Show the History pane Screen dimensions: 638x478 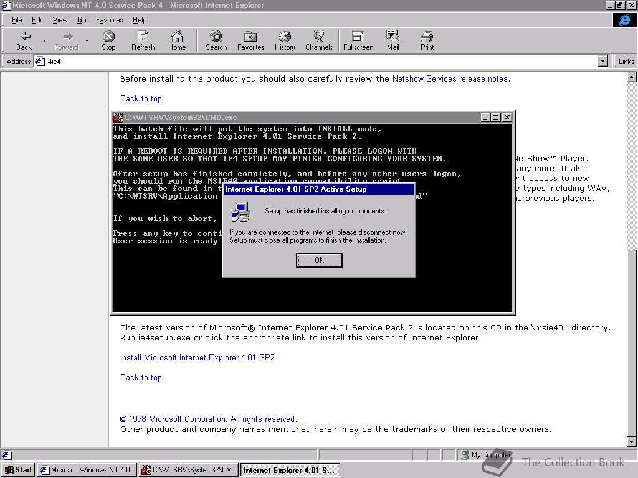click(x=284, y=40)
